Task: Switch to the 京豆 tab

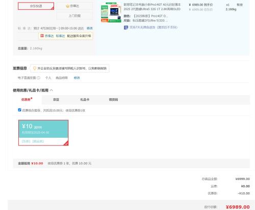Action: click(x=56, y=100)
